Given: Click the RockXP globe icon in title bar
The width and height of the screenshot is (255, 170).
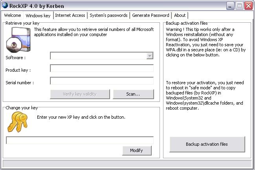Looking at the screenshot, I should coord(5,5).
